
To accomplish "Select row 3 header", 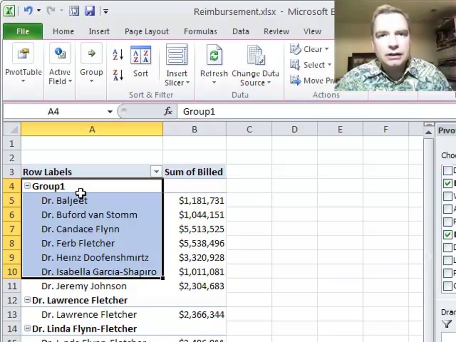I will (12, 172).
